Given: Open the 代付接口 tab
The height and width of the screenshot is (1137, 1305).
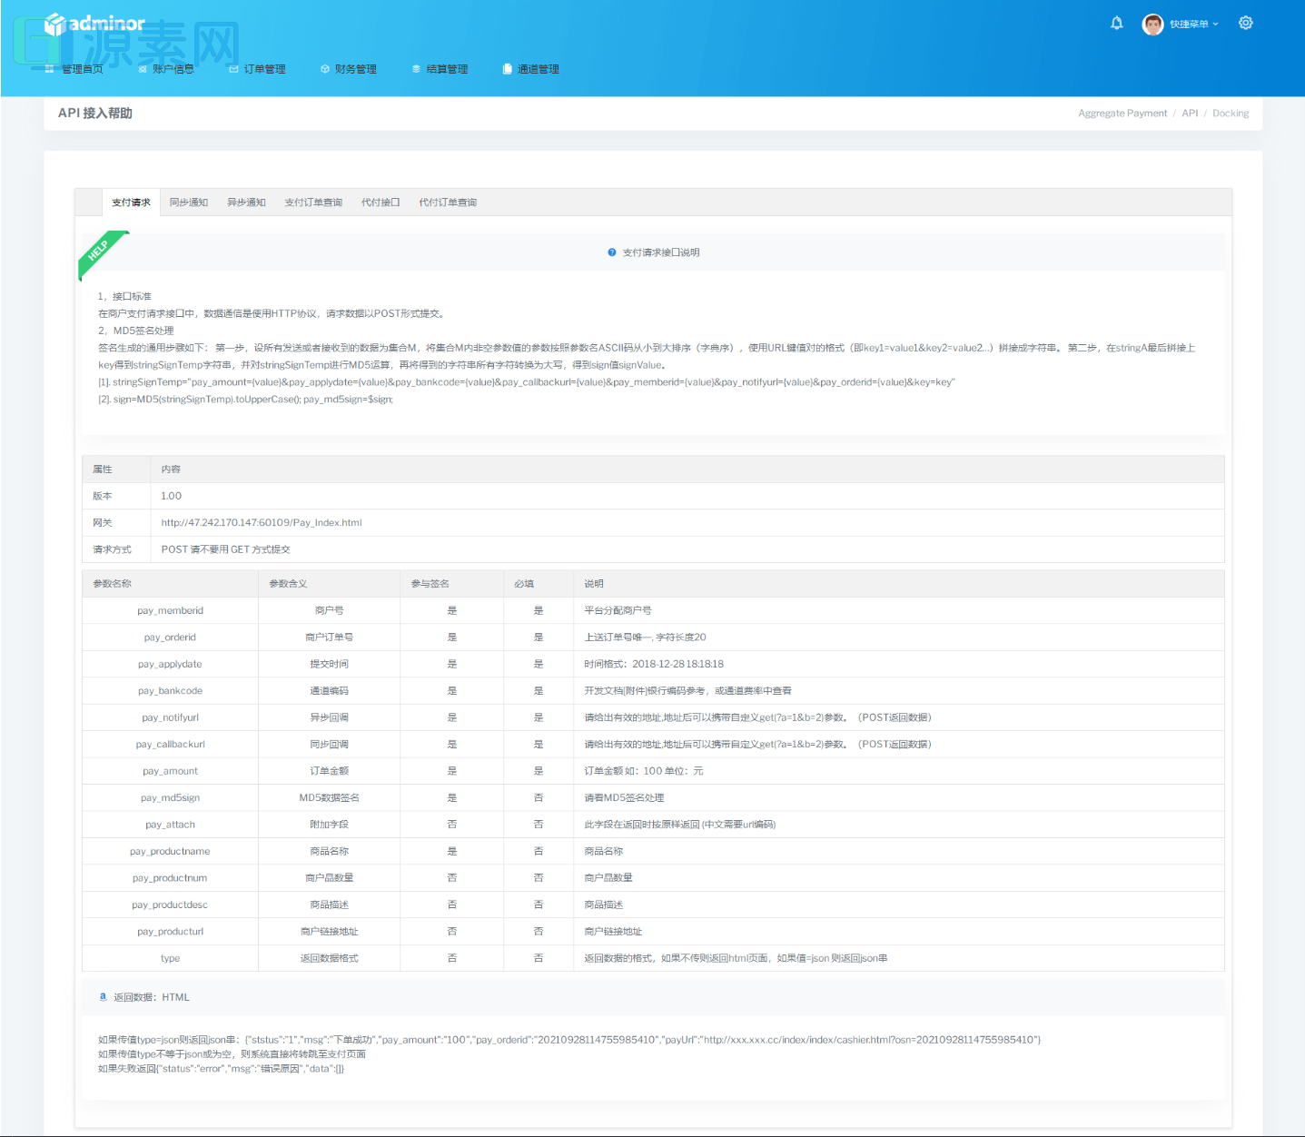Looking at the screenshot, I should pyautogui.click(x=381, y=203).
